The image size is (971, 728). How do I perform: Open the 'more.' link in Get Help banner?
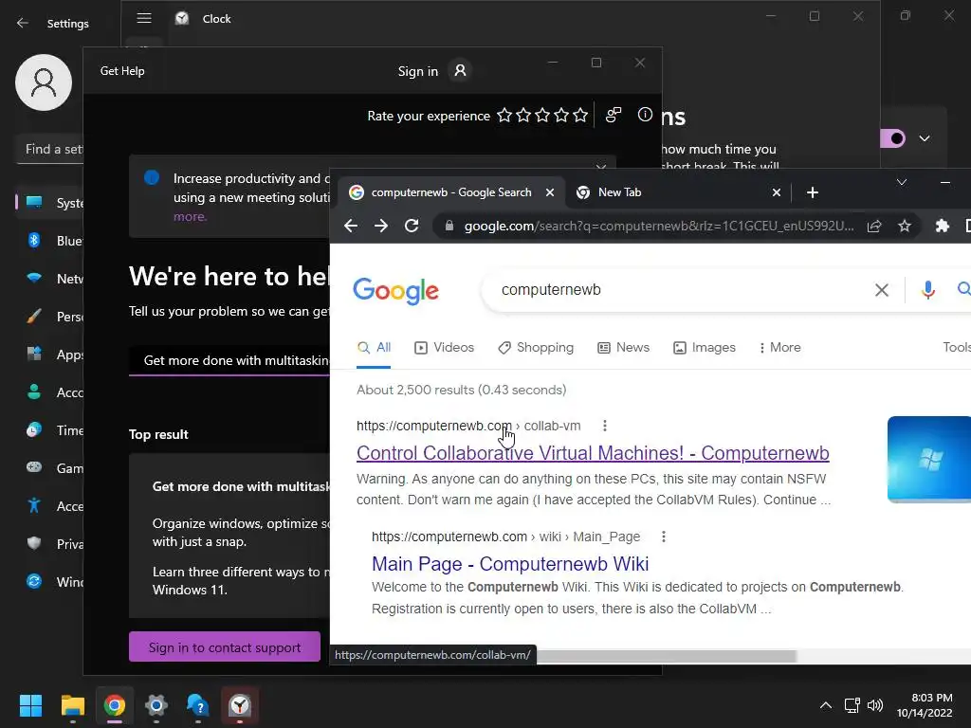(x=190, y=217)
